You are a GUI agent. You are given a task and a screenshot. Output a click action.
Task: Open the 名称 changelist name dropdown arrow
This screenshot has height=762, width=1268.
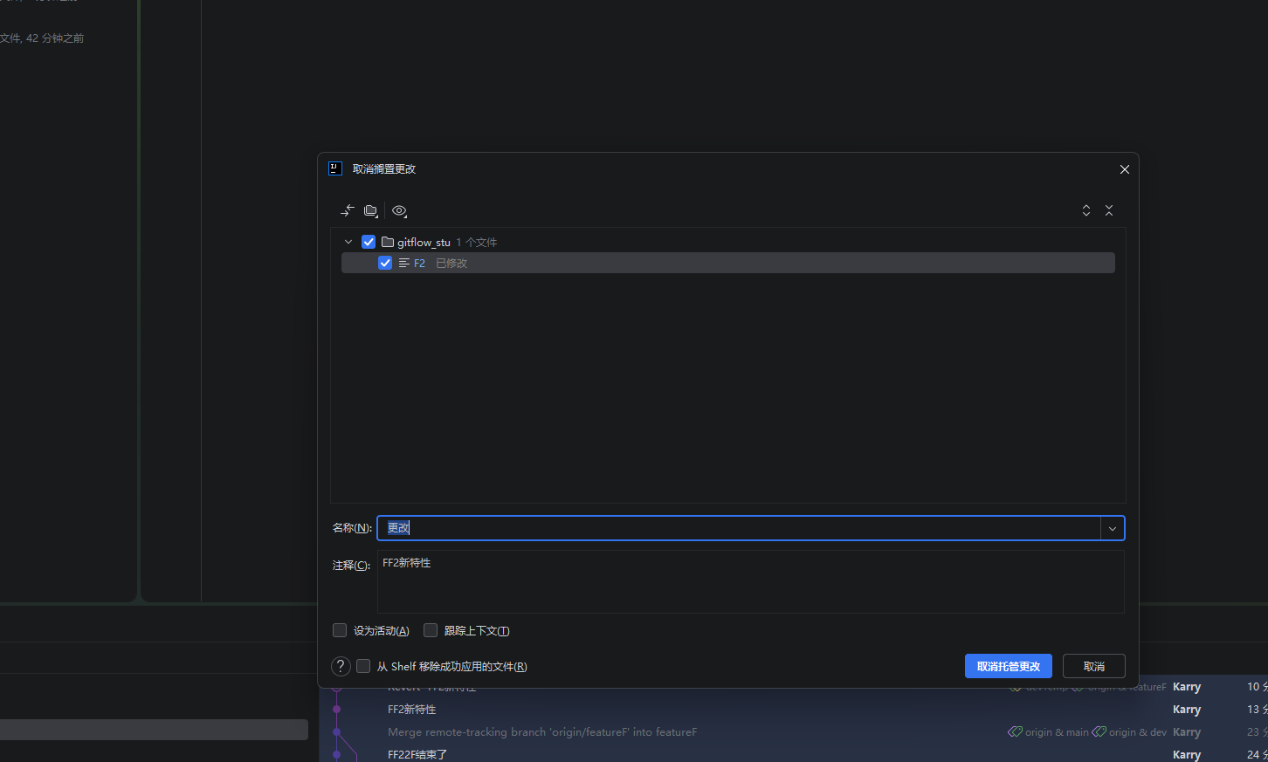tap(1113, 528)
